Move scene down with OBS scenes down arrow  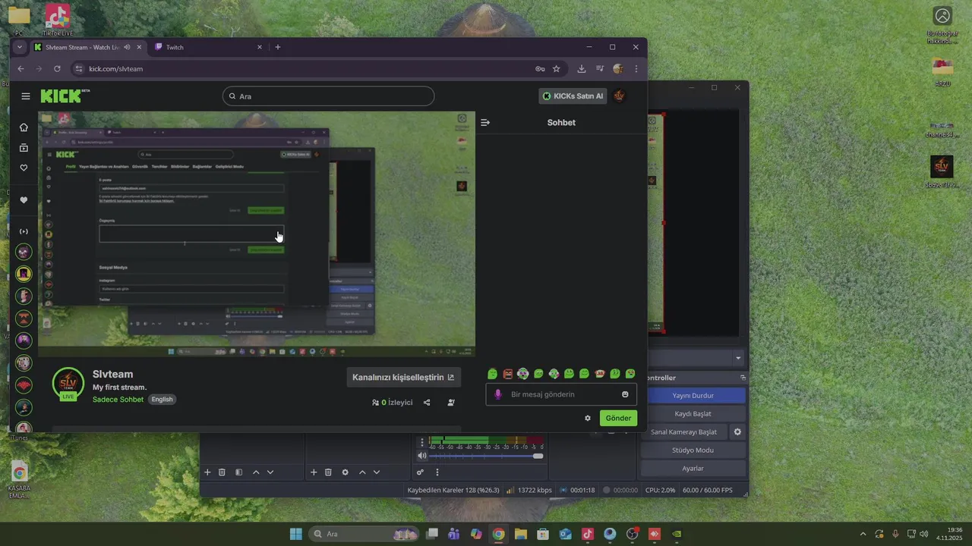[x=270, y=472]
